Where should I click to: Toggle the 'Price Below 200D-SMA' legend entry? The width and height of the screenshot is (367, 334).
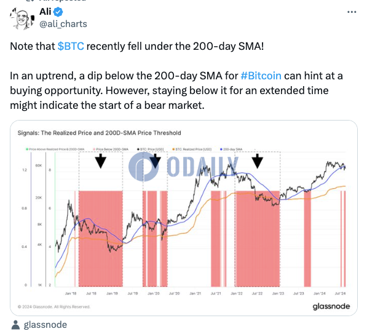(111, 149)
